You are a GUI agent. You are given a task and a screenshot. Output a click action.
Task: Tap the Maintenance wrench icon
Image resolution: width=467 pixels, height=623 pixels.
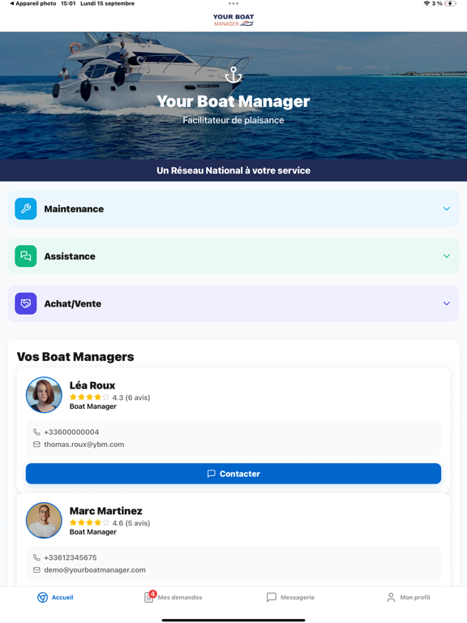pyautogui.click(x=26, y=208)
